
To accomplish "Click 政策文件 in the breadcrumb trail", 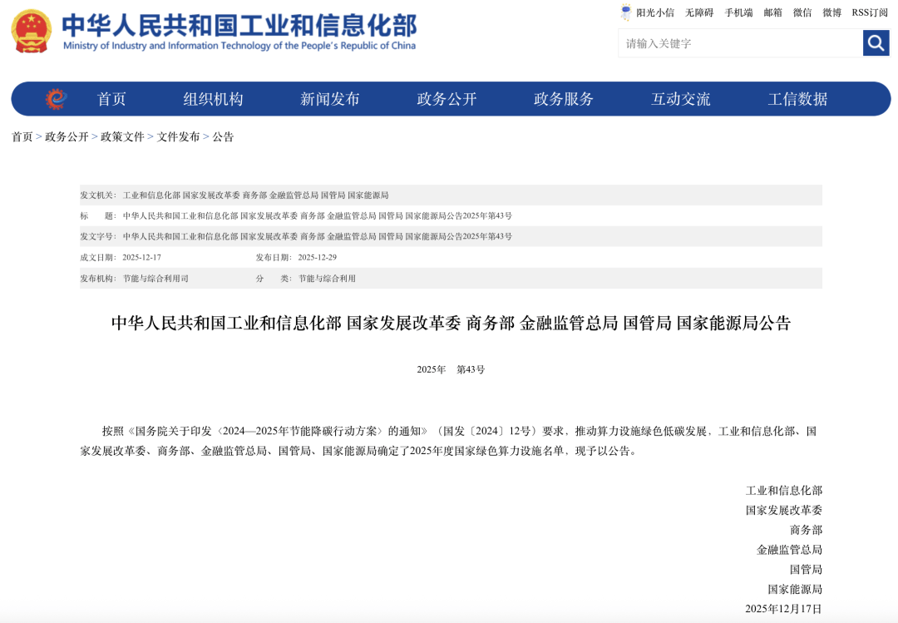I will click(122, 137).
